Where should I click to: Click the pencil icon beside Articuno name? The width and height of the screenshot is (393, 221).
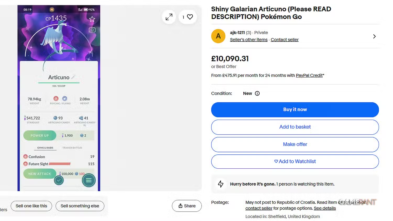(x=73, y=77)
